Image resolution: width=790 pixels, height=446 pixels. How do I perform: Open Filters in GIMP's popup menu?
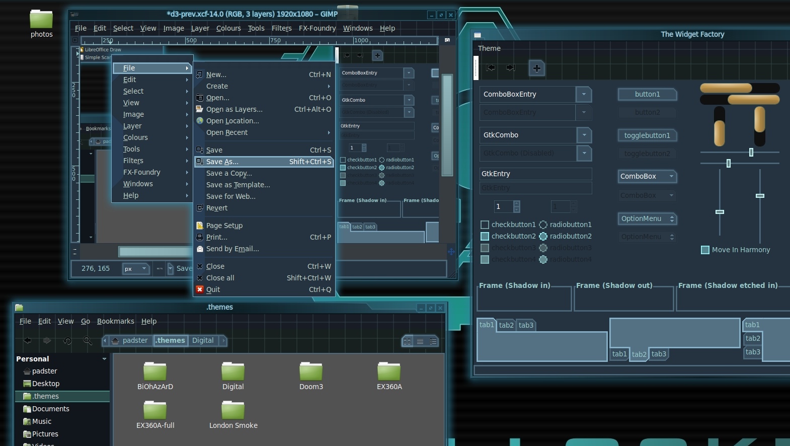152,161
